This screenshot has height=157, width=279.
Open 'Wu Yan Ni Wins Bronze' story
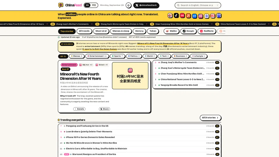(139, 143)
